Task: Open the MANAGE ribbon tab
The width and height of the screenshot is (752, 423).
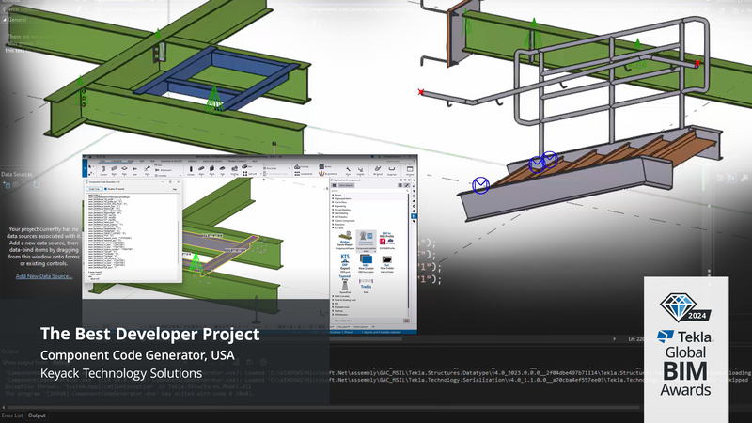Action: pos(193,161)
